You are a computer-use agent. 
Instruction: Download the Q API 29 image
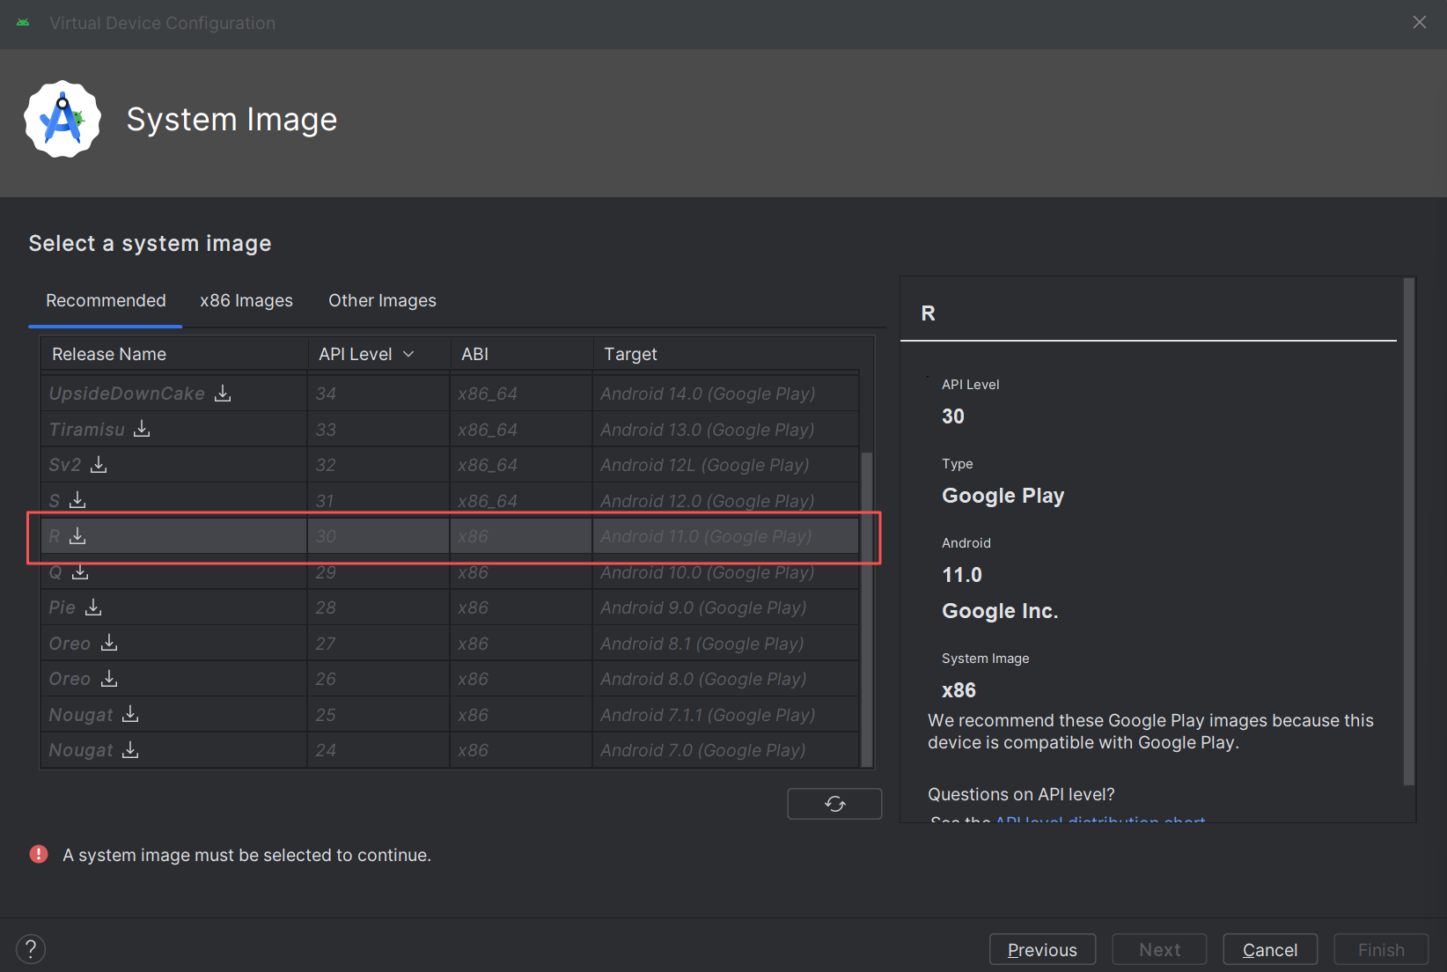(80, 571)
